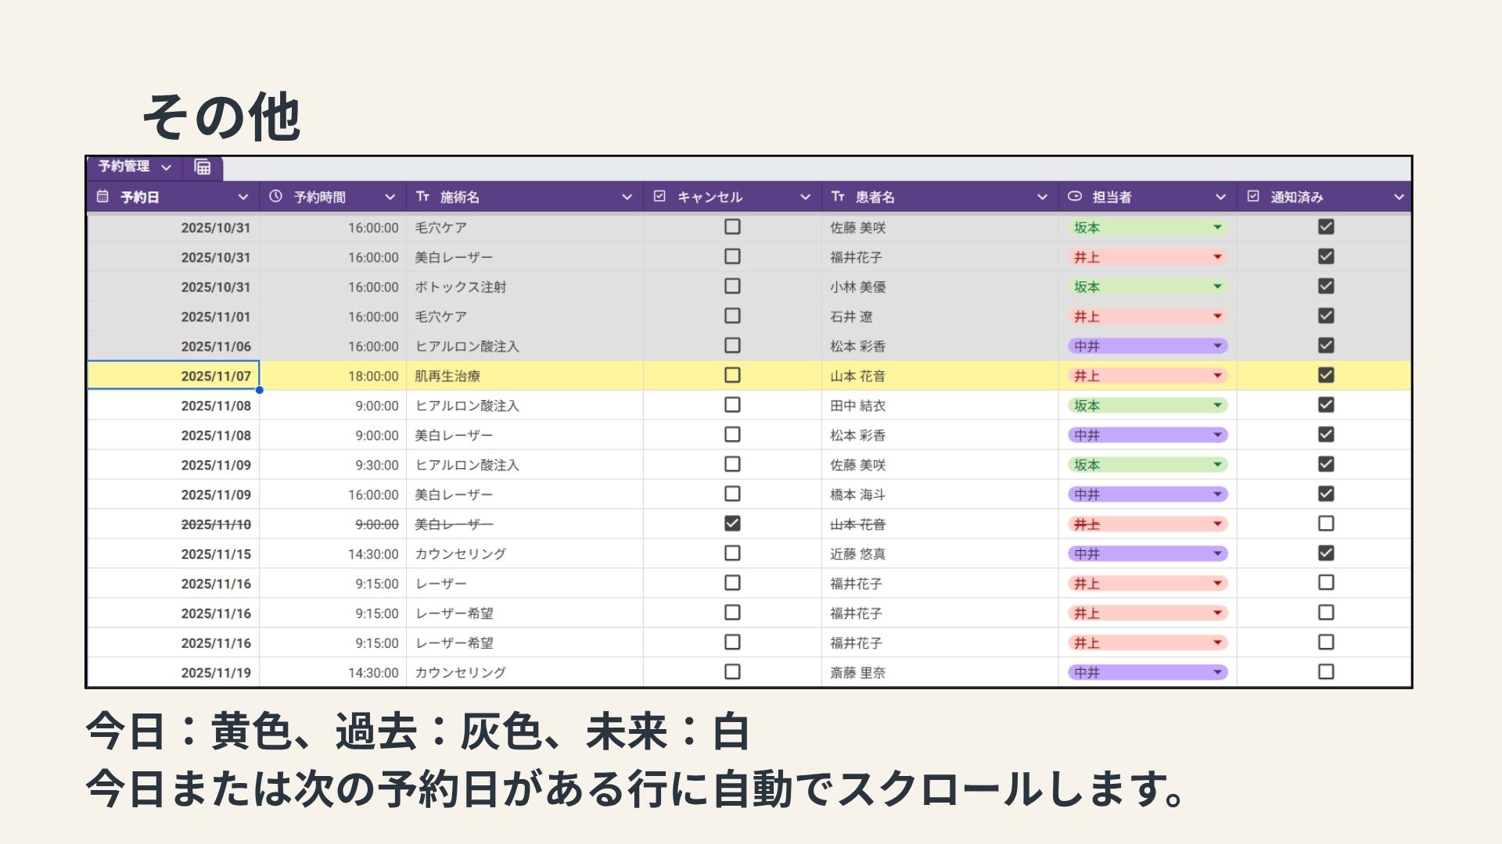Open 担当者 dropdown chip for 佐藤 美咲 first row

pyautogui.click(x=1217, y=227)
